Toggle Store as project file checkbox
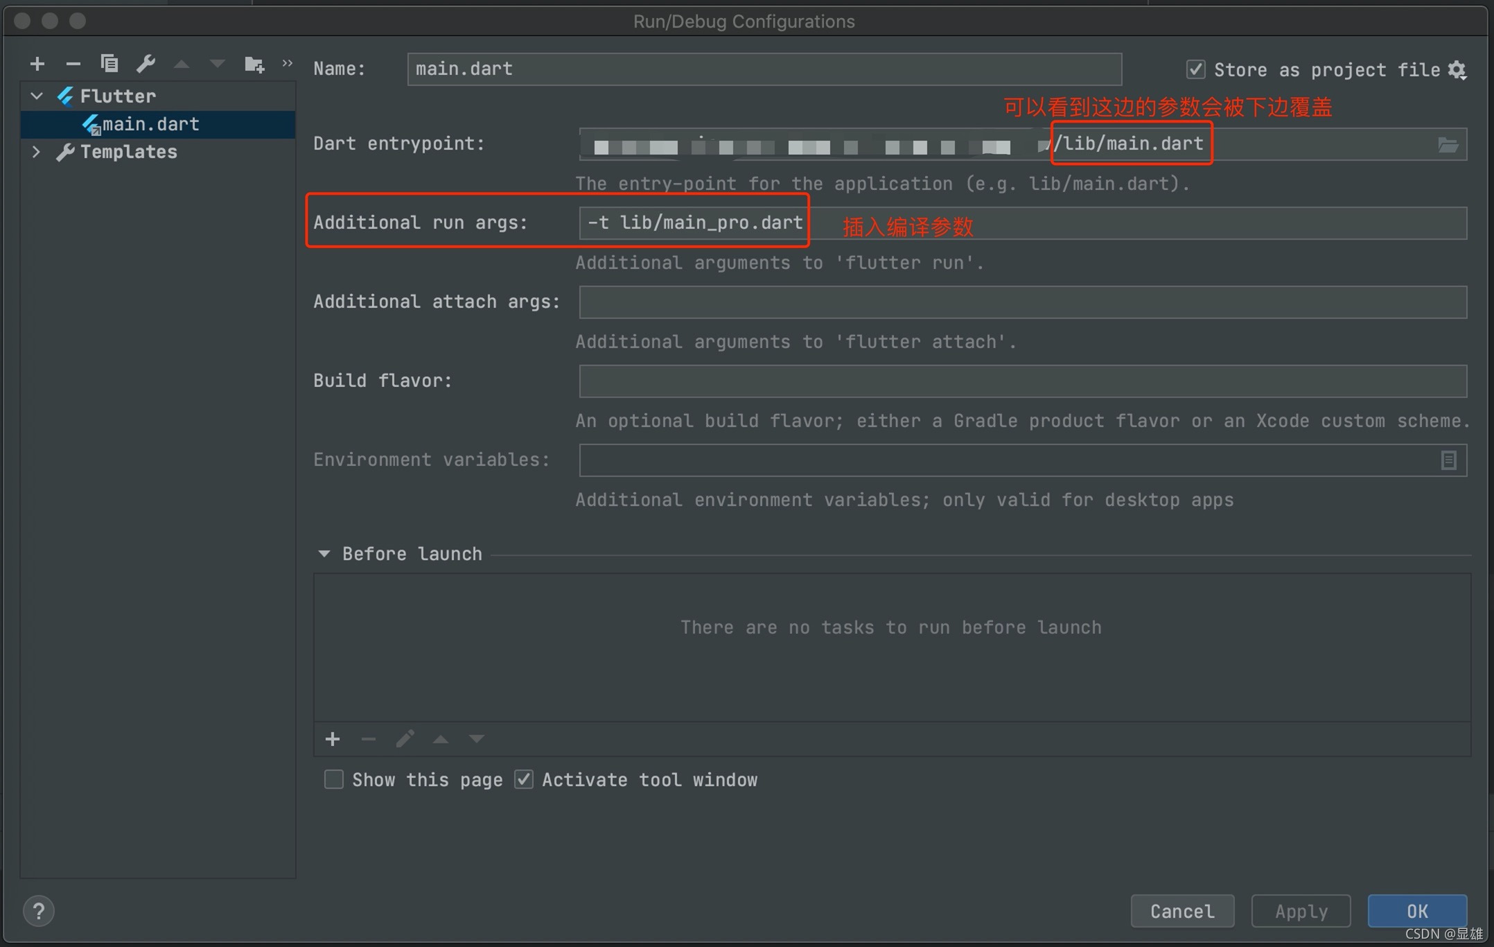Viewport: 1494px width, 947px height. coord(1195,70)
